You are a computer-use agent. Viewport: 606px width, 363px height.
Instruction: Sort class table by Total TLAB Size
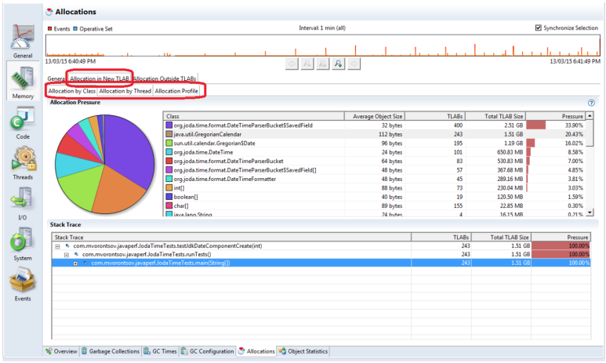(x=495, y=116)
